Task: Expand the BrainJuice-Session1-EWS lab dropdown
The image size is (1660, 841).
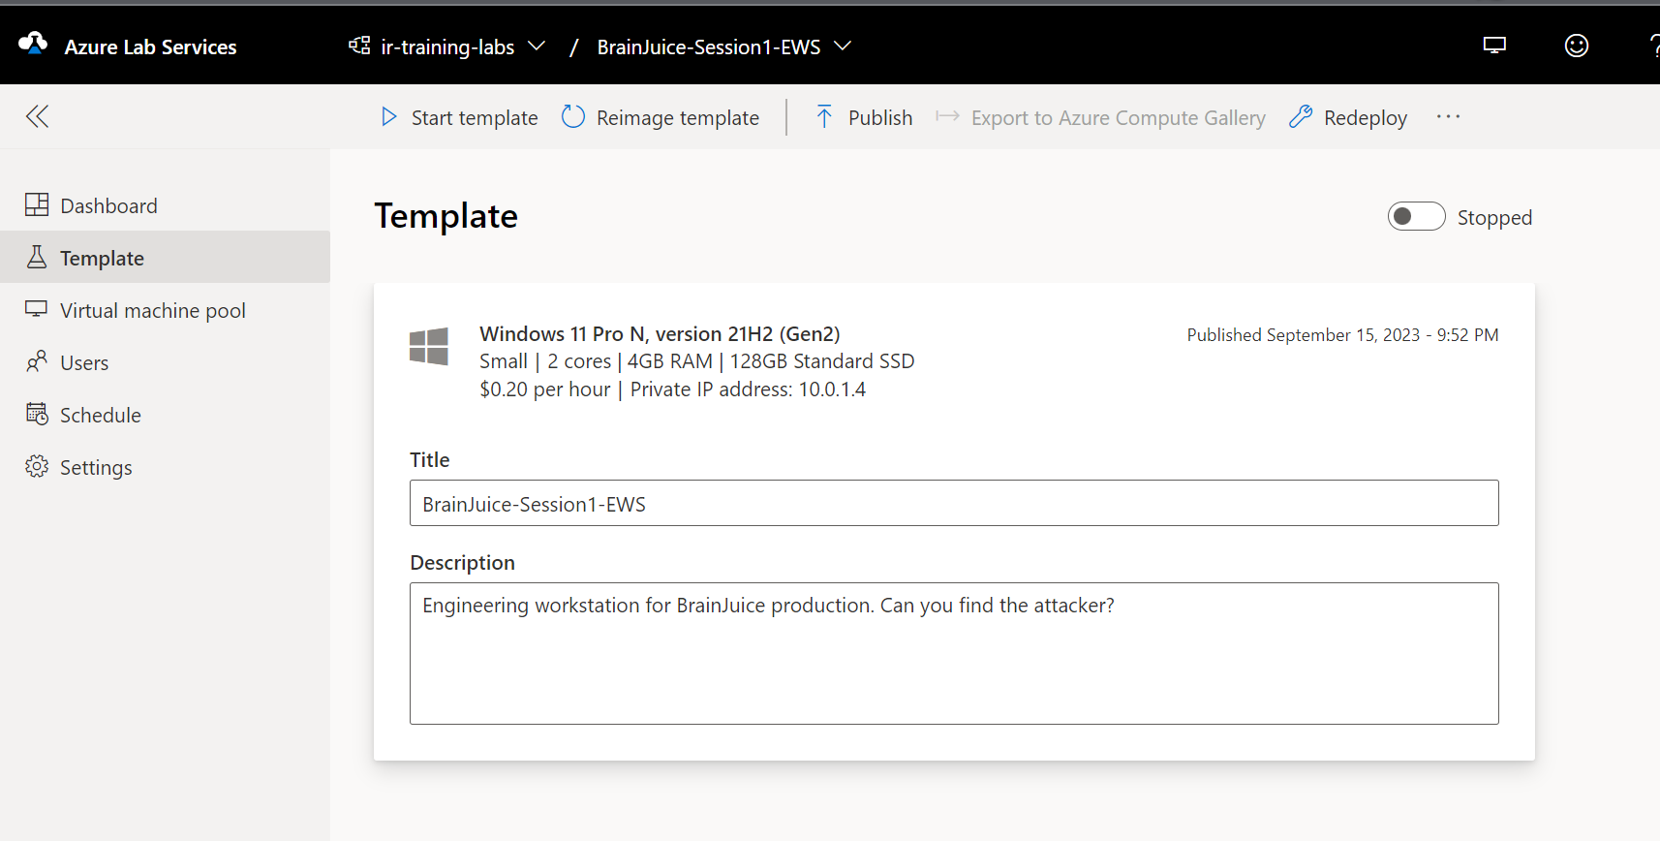Action: (843, 47)
